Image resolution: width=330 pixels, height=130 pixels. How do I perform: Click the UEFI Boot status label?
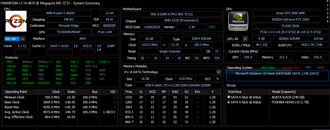pos(268,68)
